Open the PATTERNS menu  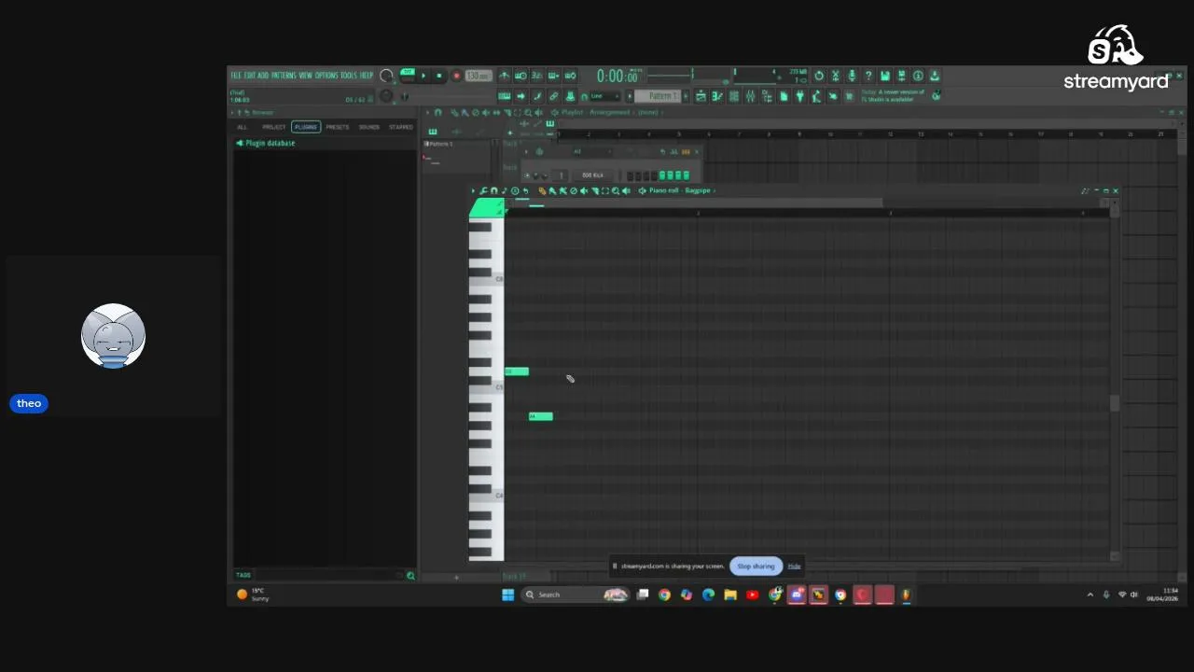click(x=284, y=76)
